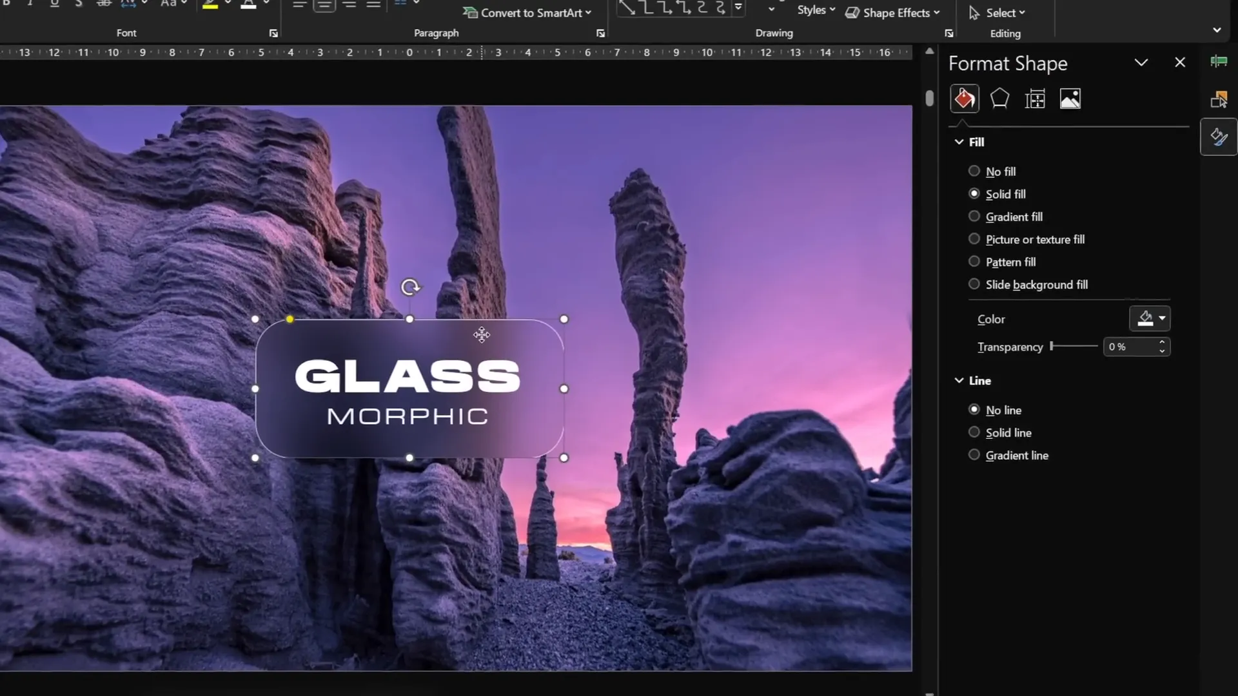This screenshot has height=696, width=1238.
Task: Open the highlight color dropdown arrow
Action: [x=228, y=3]
